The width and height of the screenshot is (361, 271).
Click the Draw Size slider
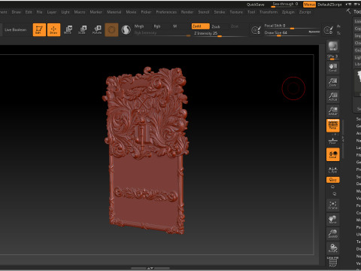[x=293, y=33]
